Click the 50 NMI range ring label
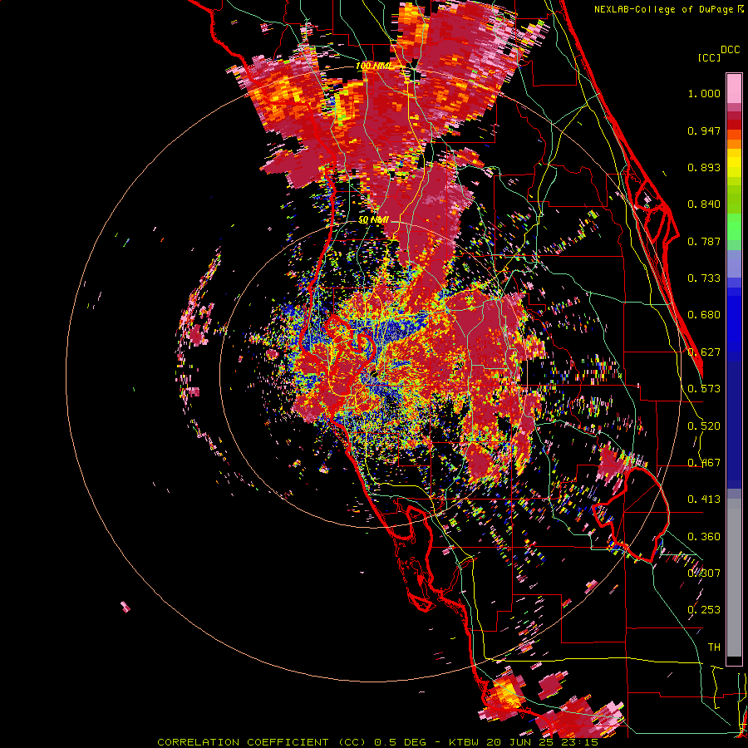748x748 pixels. tap(373, 220)
